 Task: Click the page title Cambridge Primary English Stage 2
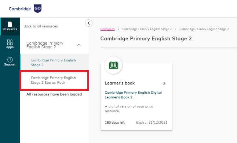(146, 38)
